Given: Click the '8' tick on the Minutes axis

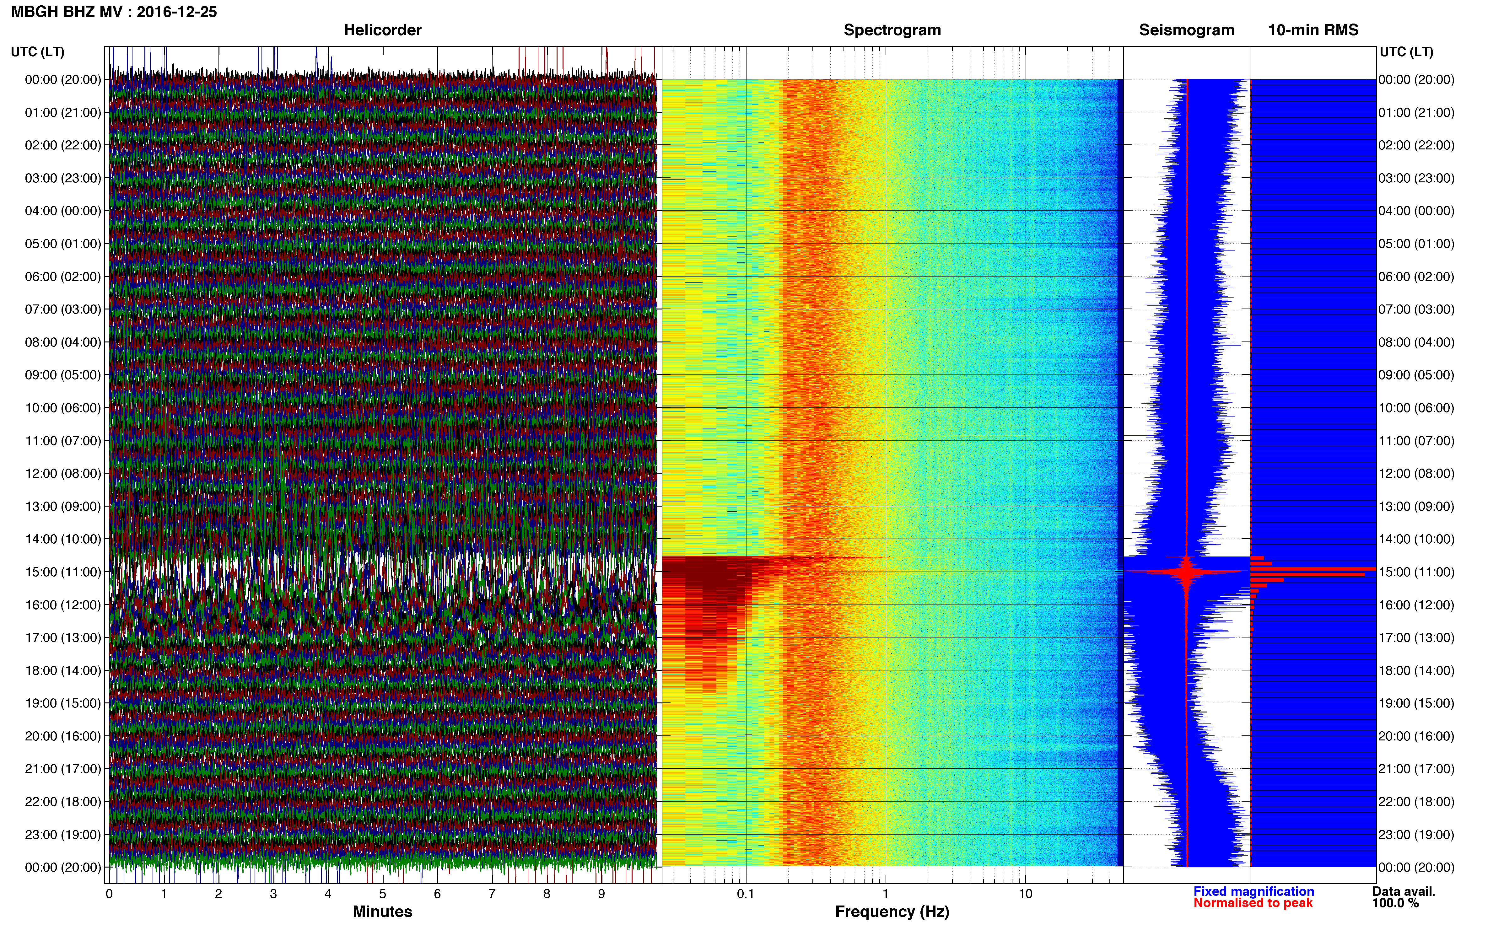Looking at the screenshot, I should (x=547, y=894).
